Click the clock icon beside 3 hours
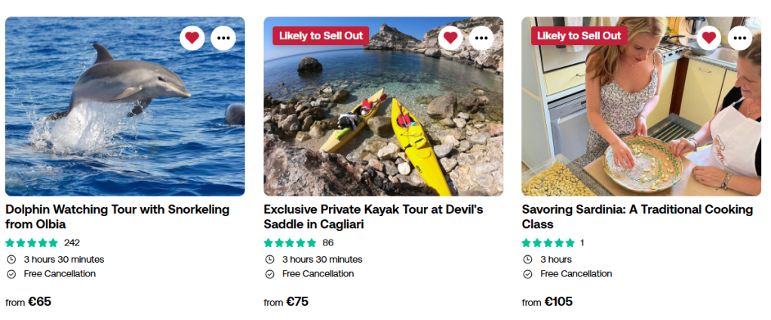 click(x=527, y=260)
